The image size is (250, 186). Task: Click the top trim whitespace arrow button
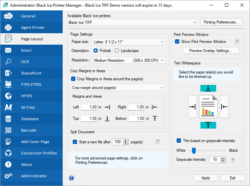[x=208, y=88]
